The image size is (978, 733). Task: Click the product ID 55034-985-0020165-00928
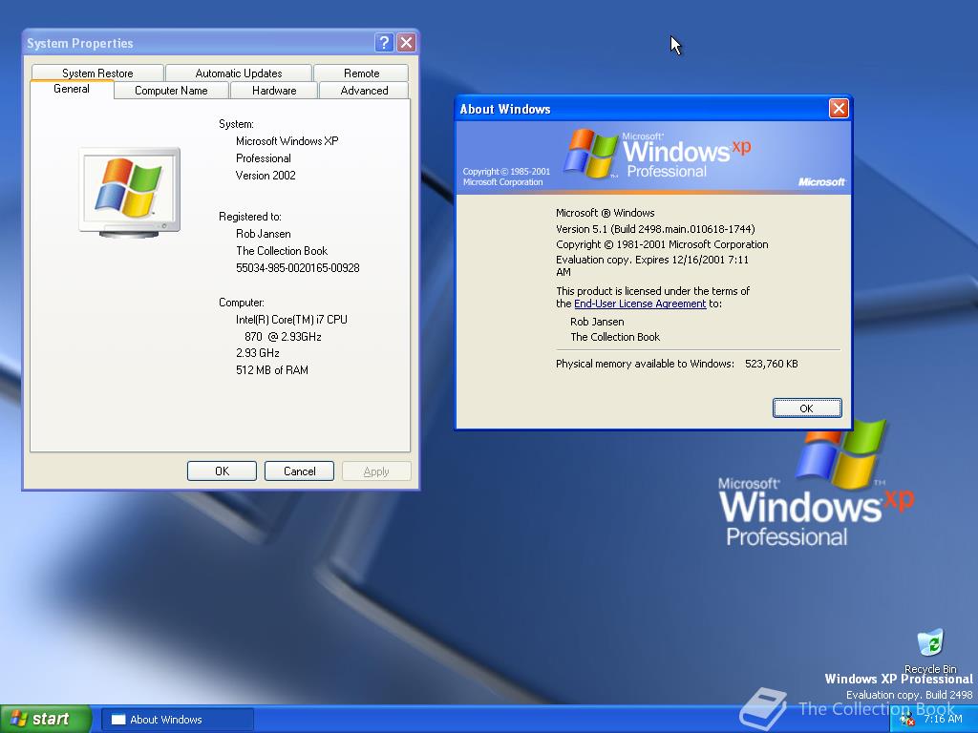tap(298, 268)
